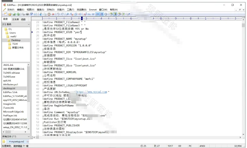This screenshot has height=148, width=247.
Task: Open Preferences with the gear icon
Action: tap(106, 14)
